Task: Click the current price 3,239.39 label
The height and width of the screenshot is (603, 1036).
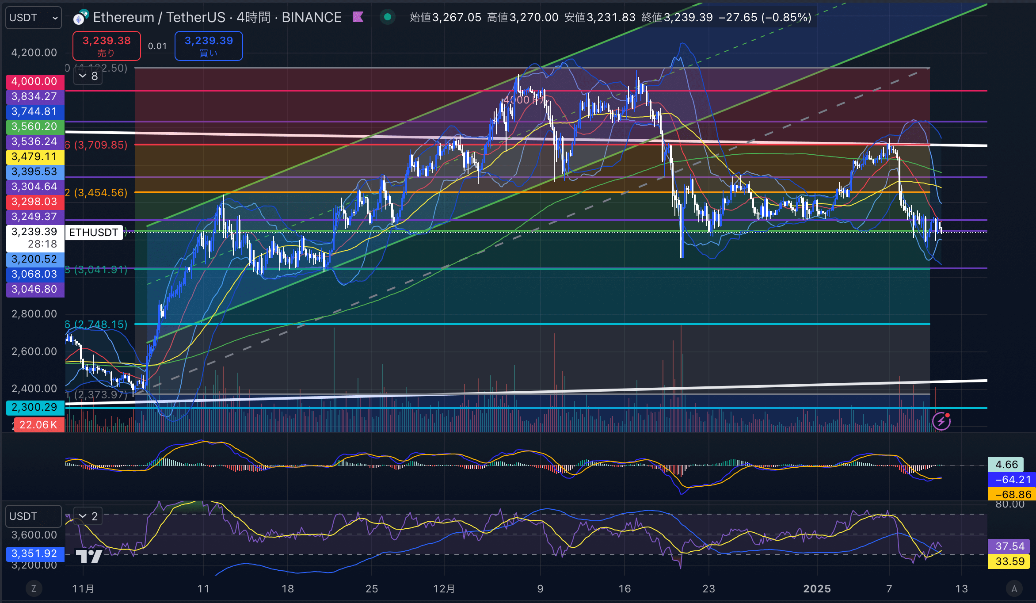Action: pos(35,238)
